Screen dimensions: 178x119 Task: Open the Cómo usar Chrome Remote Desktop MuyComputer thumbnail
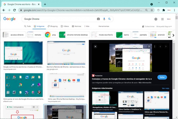[67, 85]
